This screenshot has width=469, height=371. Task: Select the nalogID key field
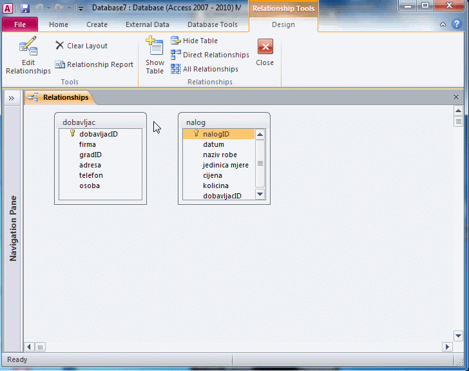(x=216, y=134)
